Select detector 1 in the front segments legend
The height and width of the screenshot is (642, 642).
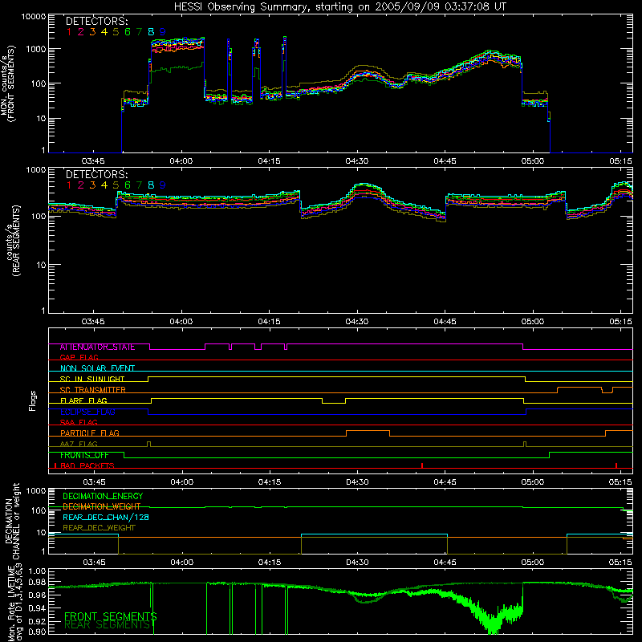[x=69, y=32]
